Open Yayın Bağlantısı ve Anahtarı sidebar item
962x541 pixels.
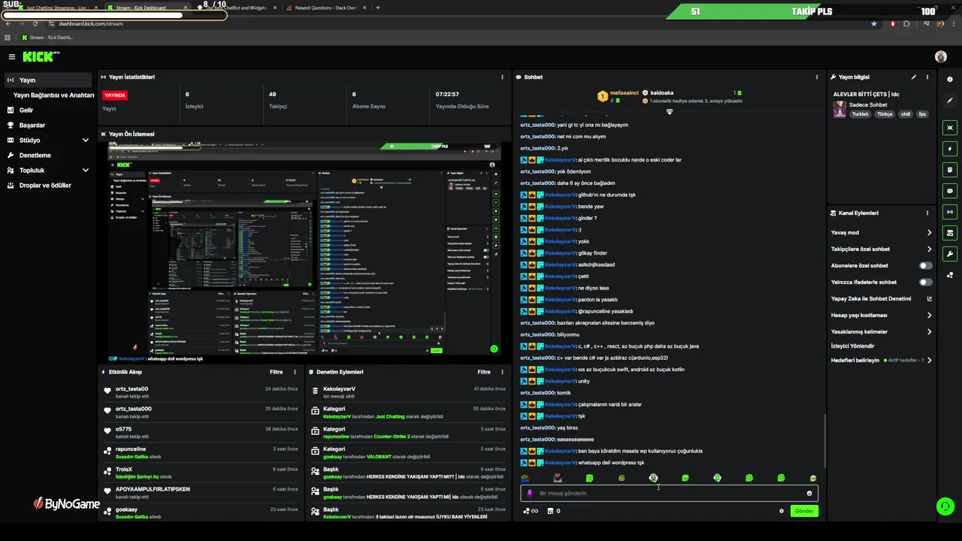click(53, 95)
